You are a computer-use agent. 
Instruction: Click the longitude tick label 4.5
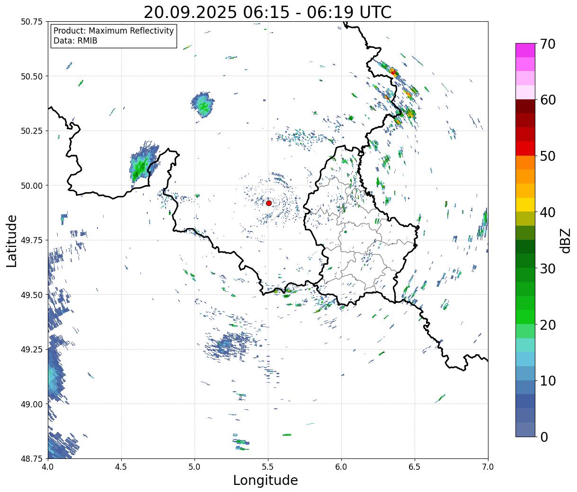[x=121, y=467]
